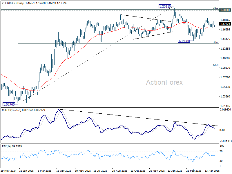The width and height of the screenshot is (232, 174).
Task: Click the RSI 70 level label
Action: point(221,151)
